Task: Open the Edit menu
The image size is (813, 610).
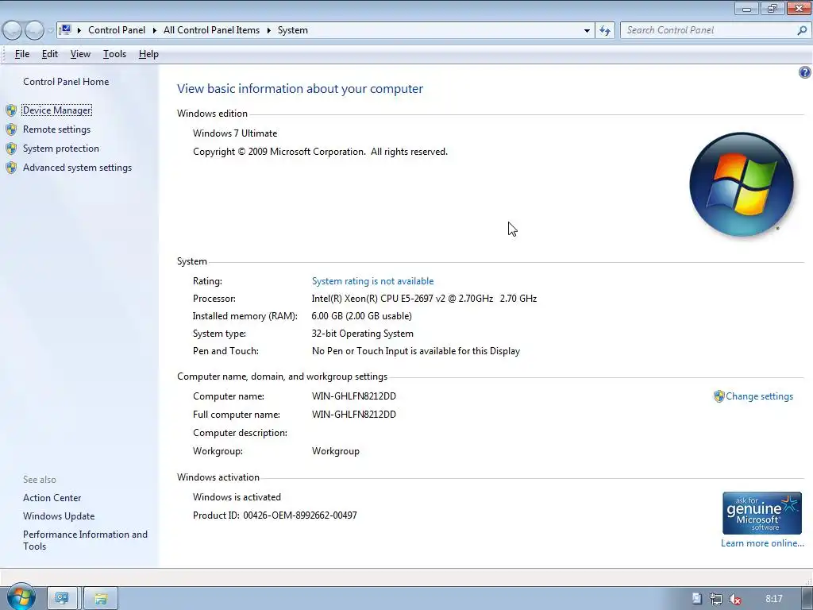Action: (x=50, y=54)
